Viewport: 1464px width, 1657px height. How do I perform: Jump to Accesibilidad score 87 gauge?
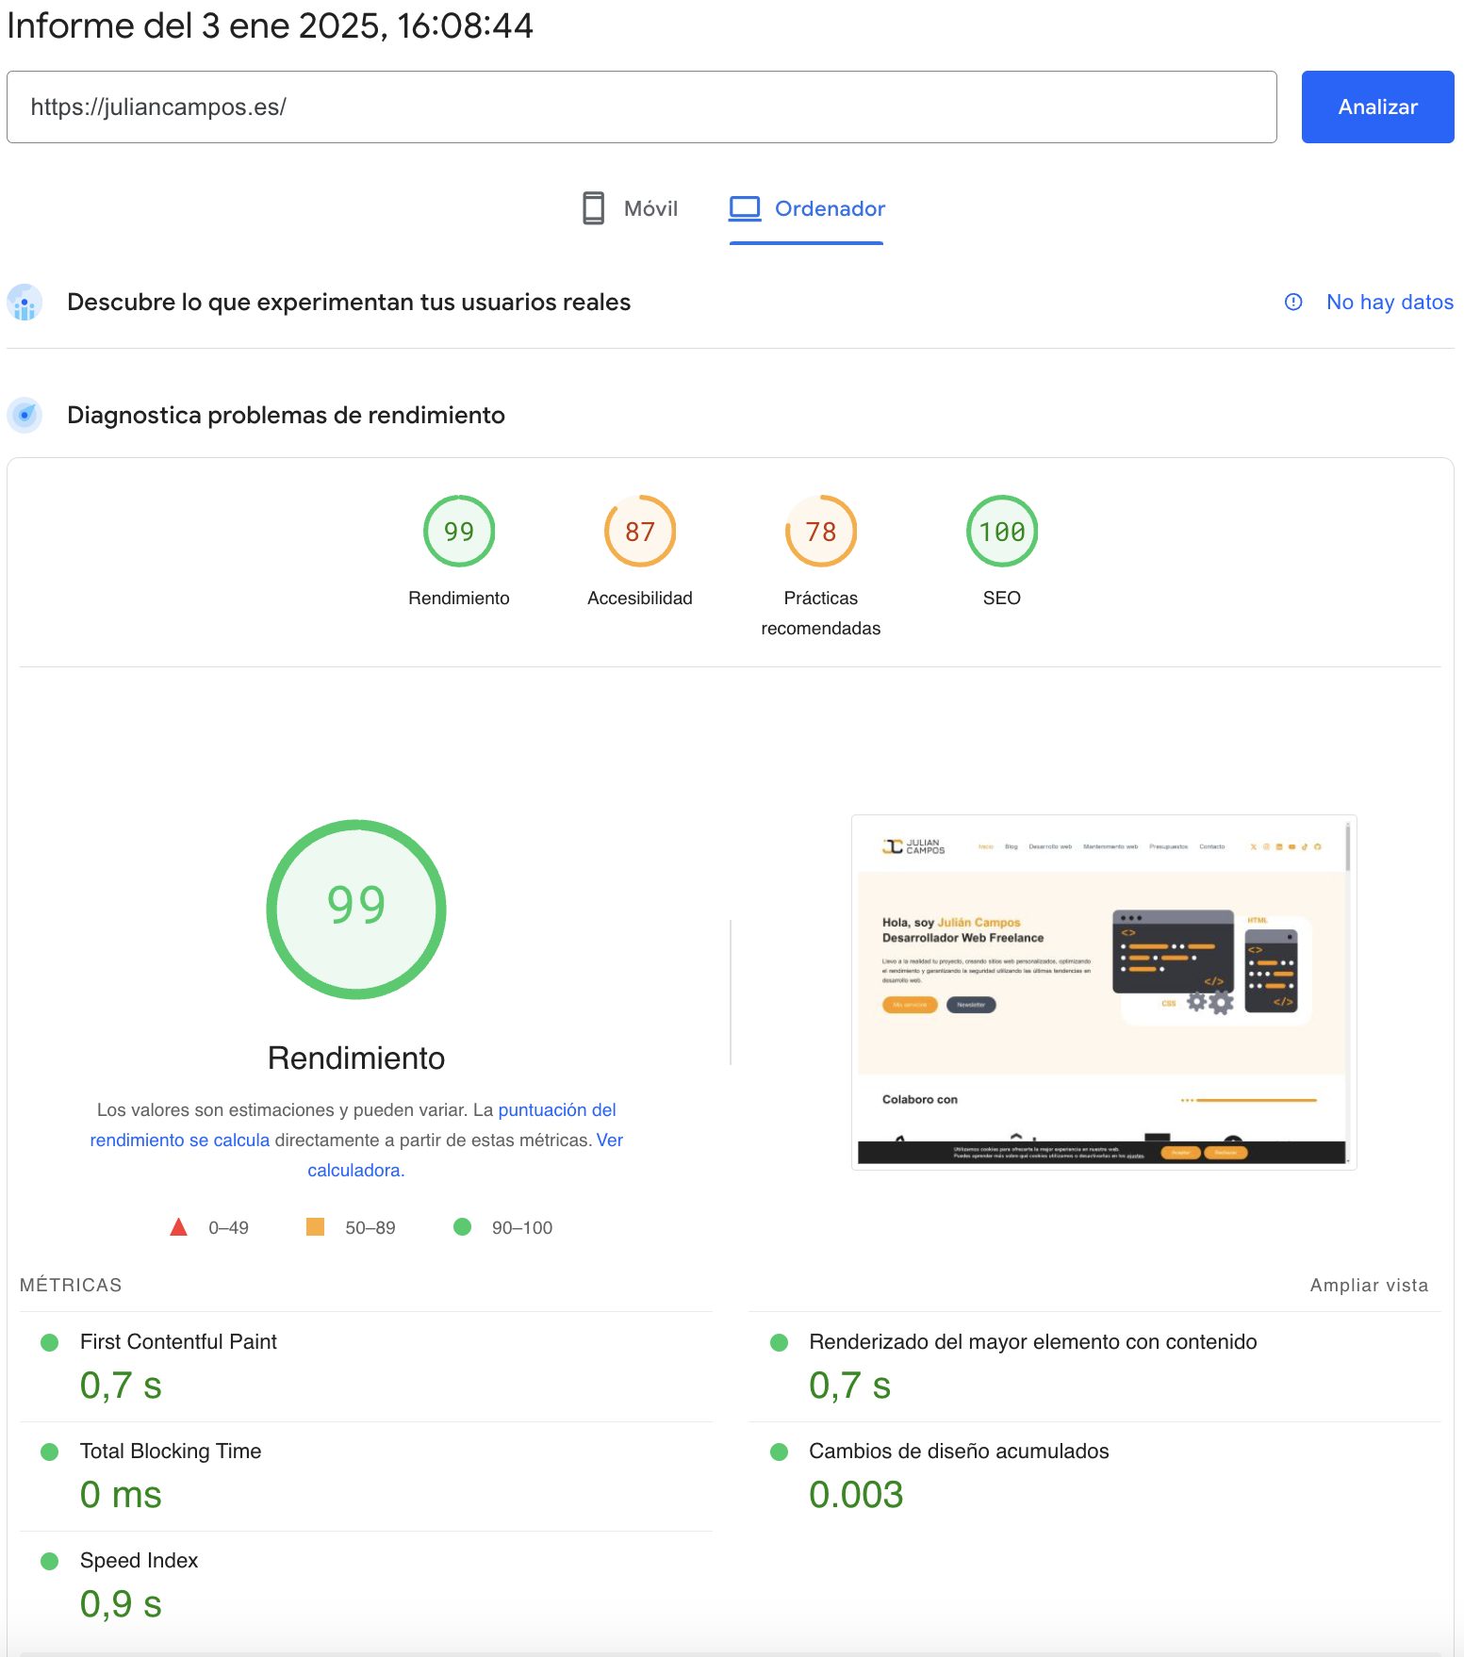[640, 532]
